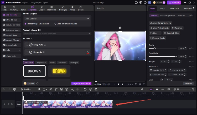The height and width of the screenshot is (115, 197).
Task: Zoom in the timeline with plus icon
Action: 193,89
